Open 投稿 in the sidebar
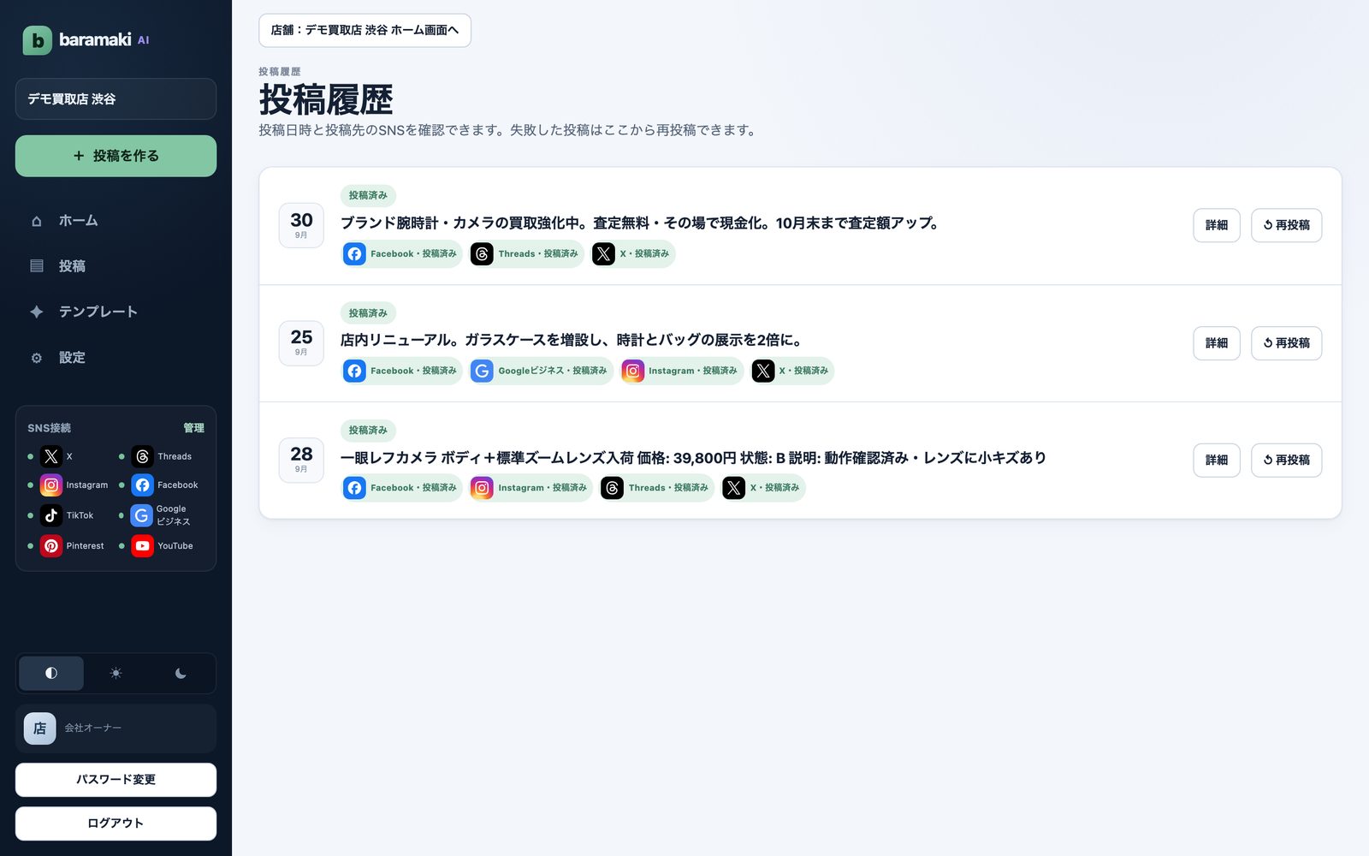 point(116,266)
